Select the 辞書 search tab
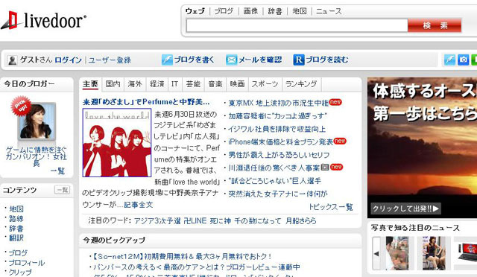The height and width of the screenshot is (277, 477). click(275, 11)
